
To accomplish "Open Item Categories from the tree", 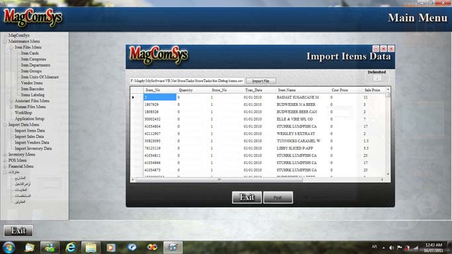I will pyautogui.click(x=34, y=59).
